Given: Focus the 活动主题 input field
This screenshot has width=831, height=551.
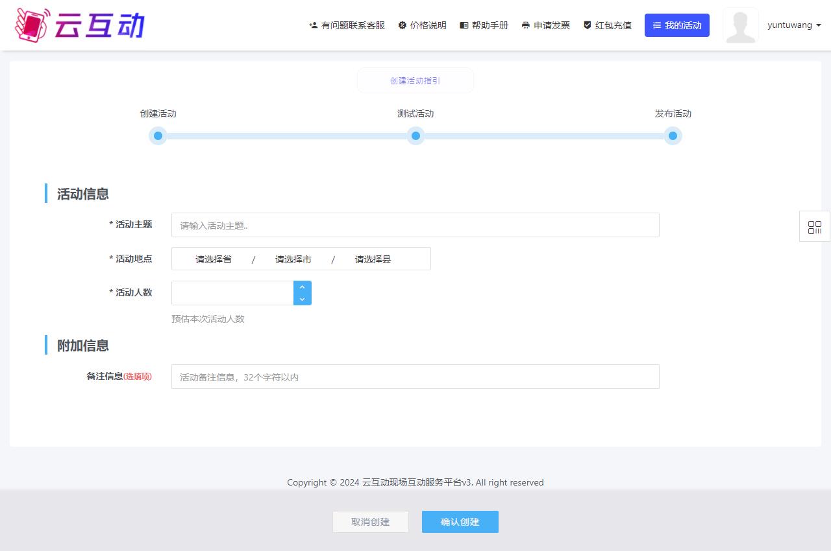Looking at the screenshot, I should (x=415, y=226).
